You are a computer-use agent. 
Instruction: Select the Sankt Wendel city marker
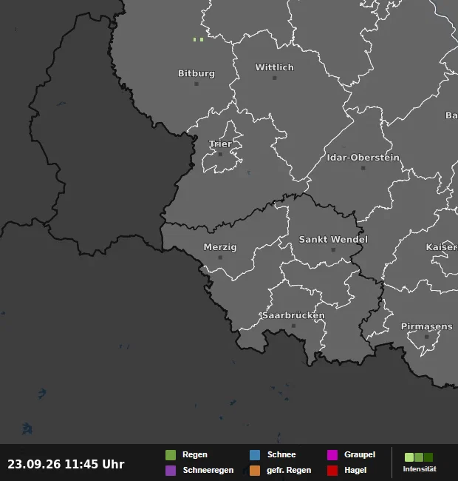coord(333,250)
